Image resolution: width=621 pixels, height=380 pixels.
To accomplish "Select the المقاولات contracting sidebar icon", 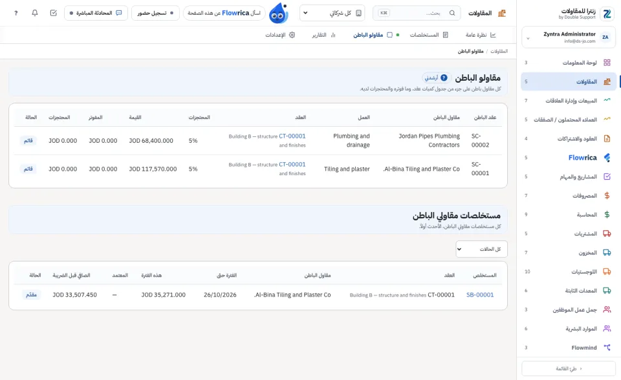I will coord(607,81).
